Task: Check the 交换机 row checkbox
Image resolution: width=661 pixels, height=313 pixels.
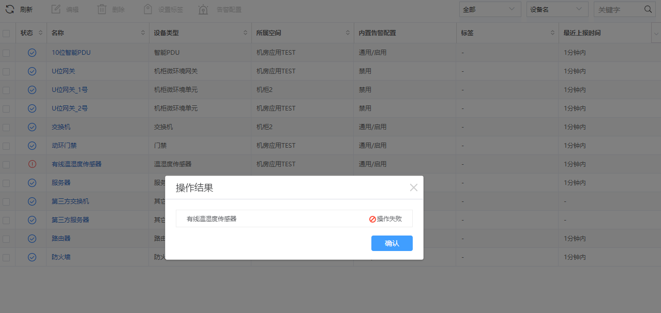Action: (x=6, y=127)
